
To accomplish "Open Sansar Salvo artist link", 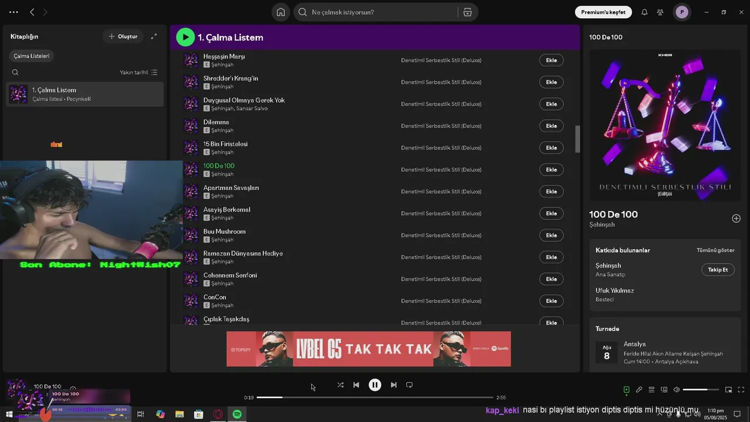I will click(252, 108).
